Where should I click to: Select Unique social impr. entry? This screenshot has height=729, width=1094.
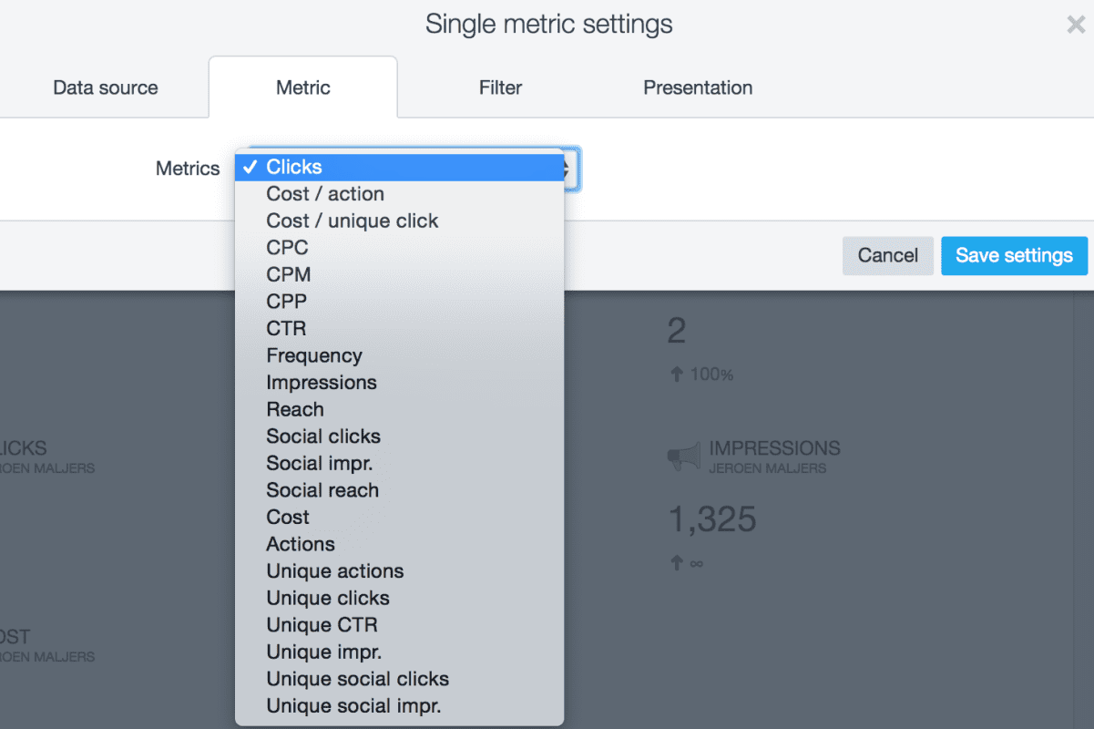pos(400,706)
